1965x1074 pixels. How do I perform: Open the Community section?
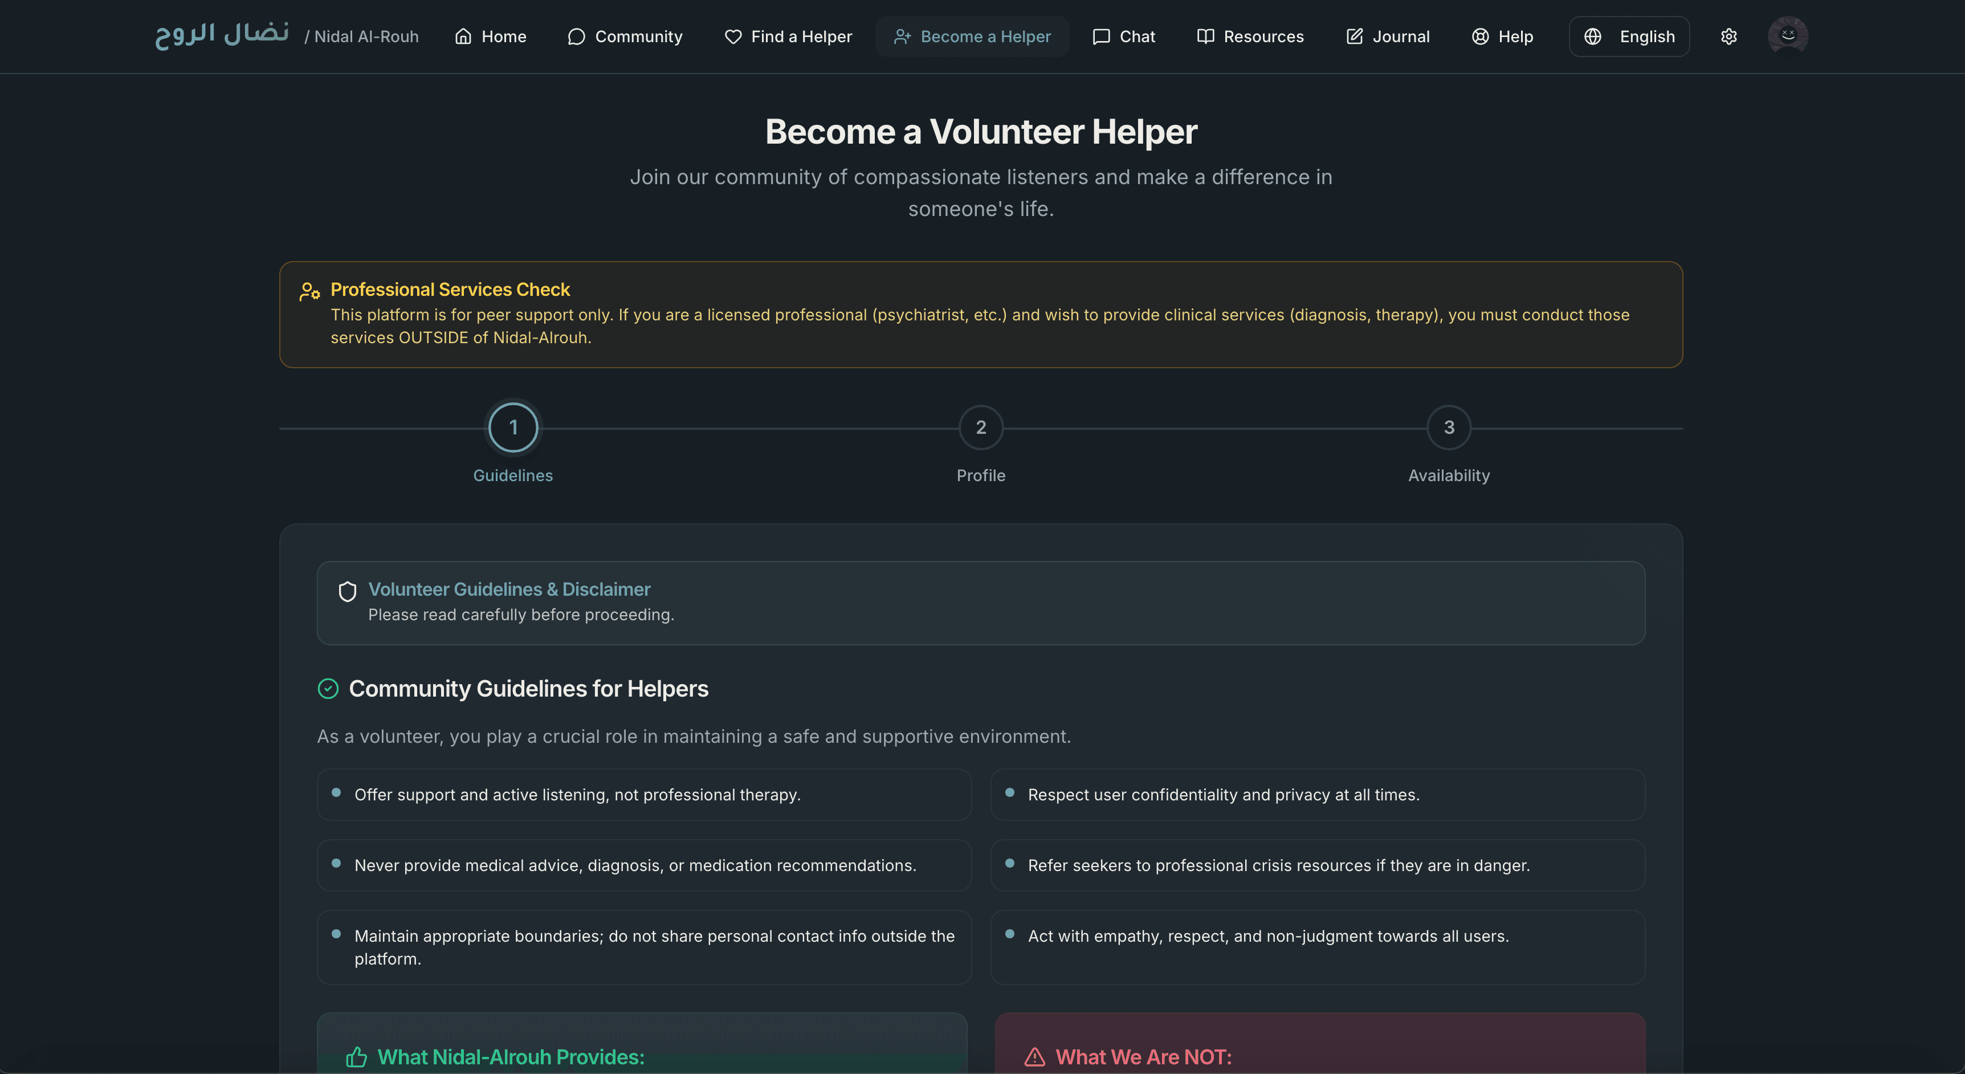click(626, 36)
